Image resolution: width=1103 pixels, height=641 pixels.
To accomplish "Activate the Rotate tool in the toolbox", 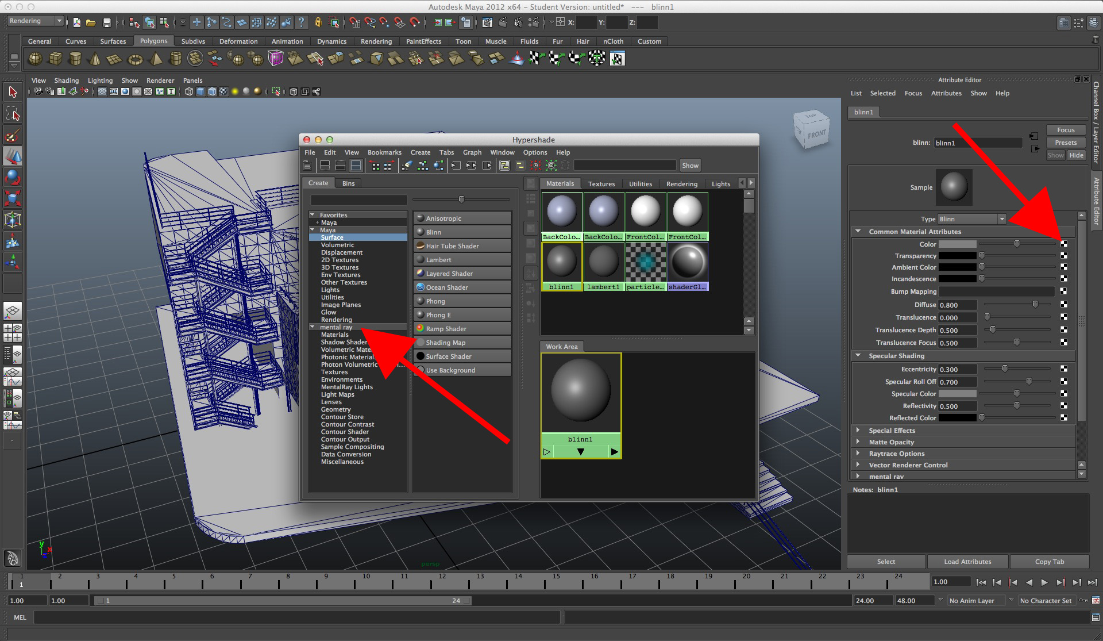I will click(13, 177).
